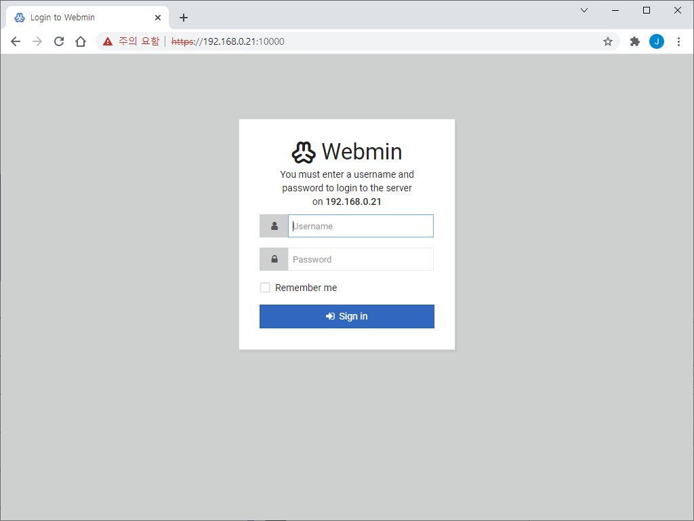The height and width of the screenshot is (521, 694).
Task: Close the Chrome window
Action: pos(678,10)
